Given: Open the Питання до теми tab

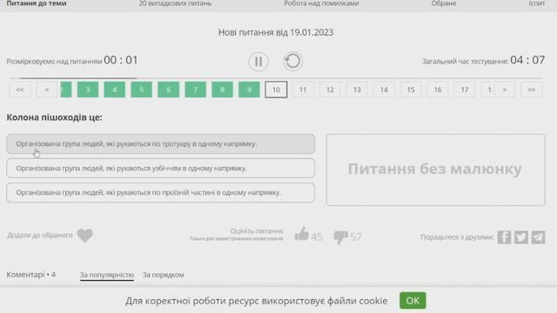Looking at the screenshot, I should (37, 3).
